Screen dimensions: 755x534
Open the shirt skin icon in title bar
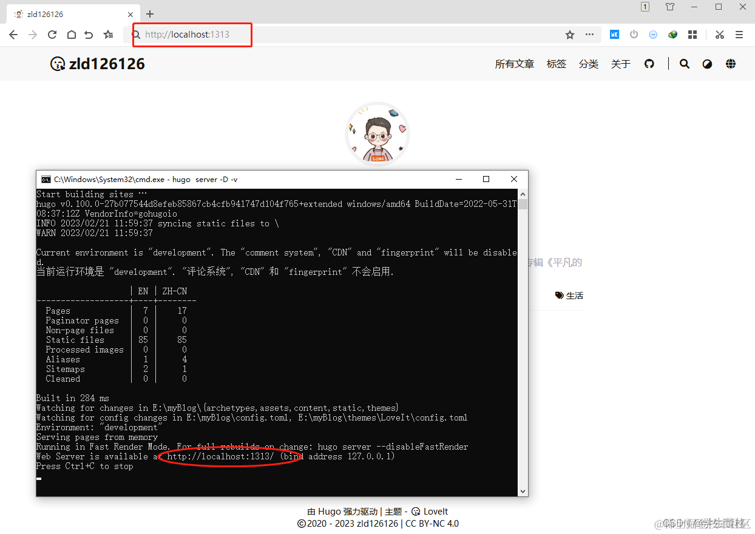coord(670,7)
